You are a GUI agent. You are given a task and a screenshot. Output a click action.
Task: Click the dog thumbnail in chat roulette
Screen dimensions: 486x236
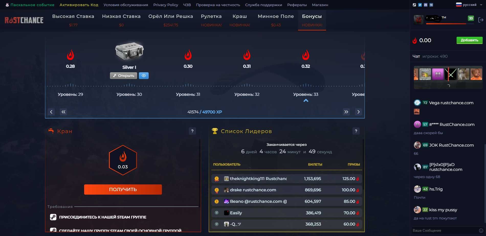pyautogui.click(x=463, y=74)
